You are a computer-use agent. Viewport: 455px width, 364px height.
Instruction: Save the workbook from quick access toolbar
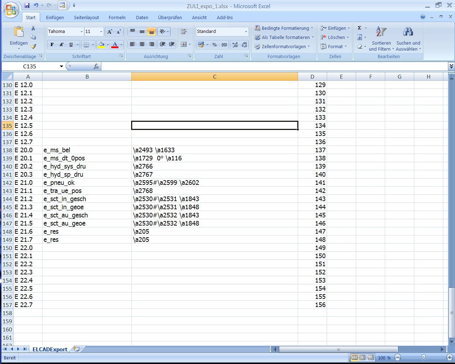[x=27, y=5]
